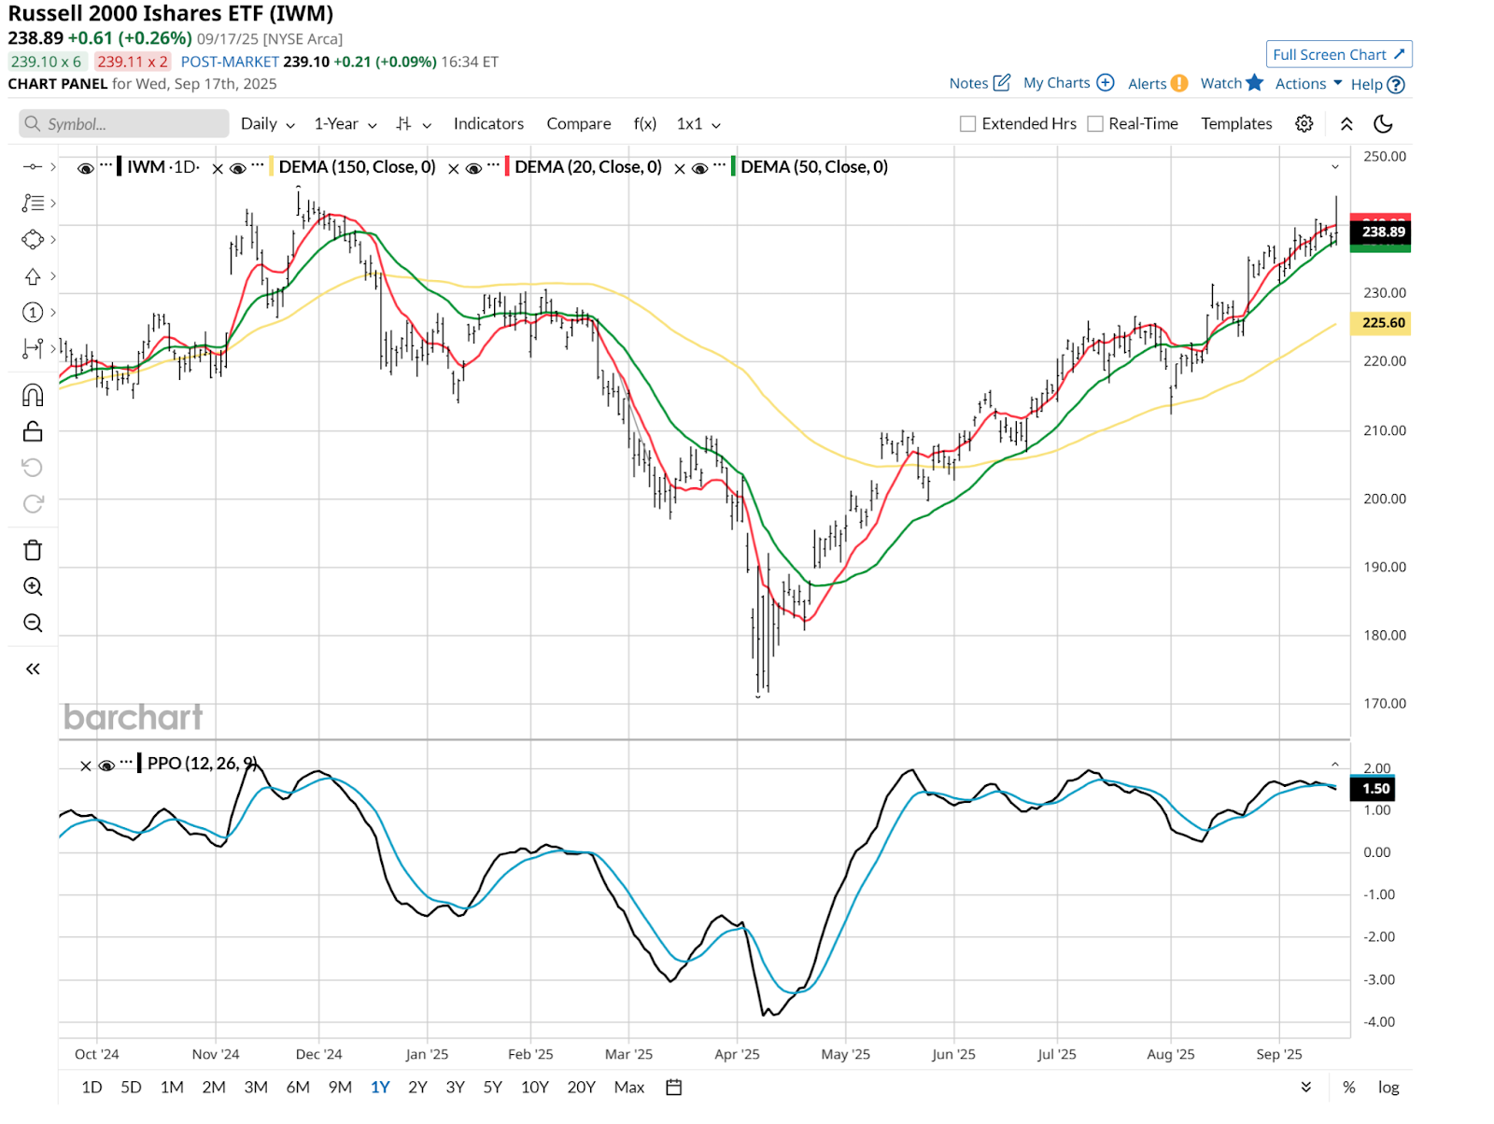This screenshot has height=1124, width=1494.
Task: Open Help question mark icon
Action: [1396, 84]
